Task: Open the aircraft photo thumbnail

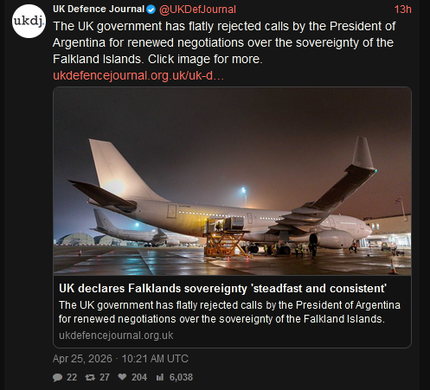Action: click(x=232, y=181)
